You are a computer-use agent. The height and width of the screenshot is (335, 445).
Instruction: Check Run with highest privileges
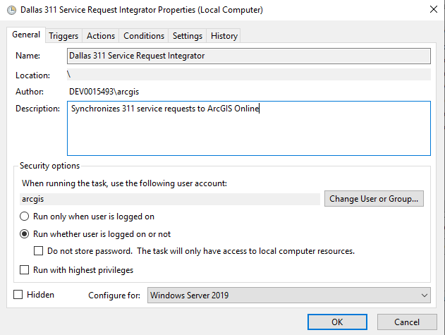coord(25,270)
